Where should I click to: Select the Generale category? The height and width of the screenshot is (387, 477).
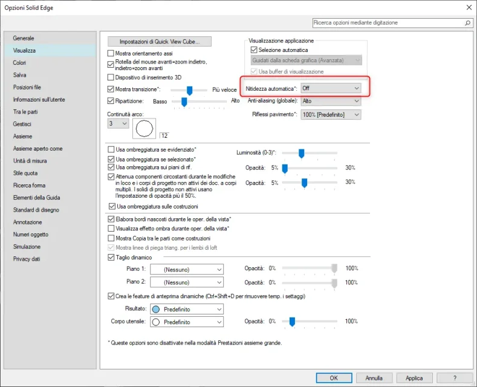[x=50, y=38]
